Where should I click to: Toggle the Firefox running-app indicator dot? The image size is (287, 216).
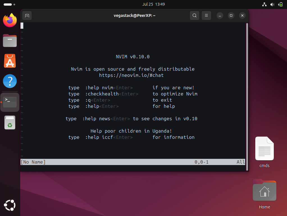click(2, 20)
